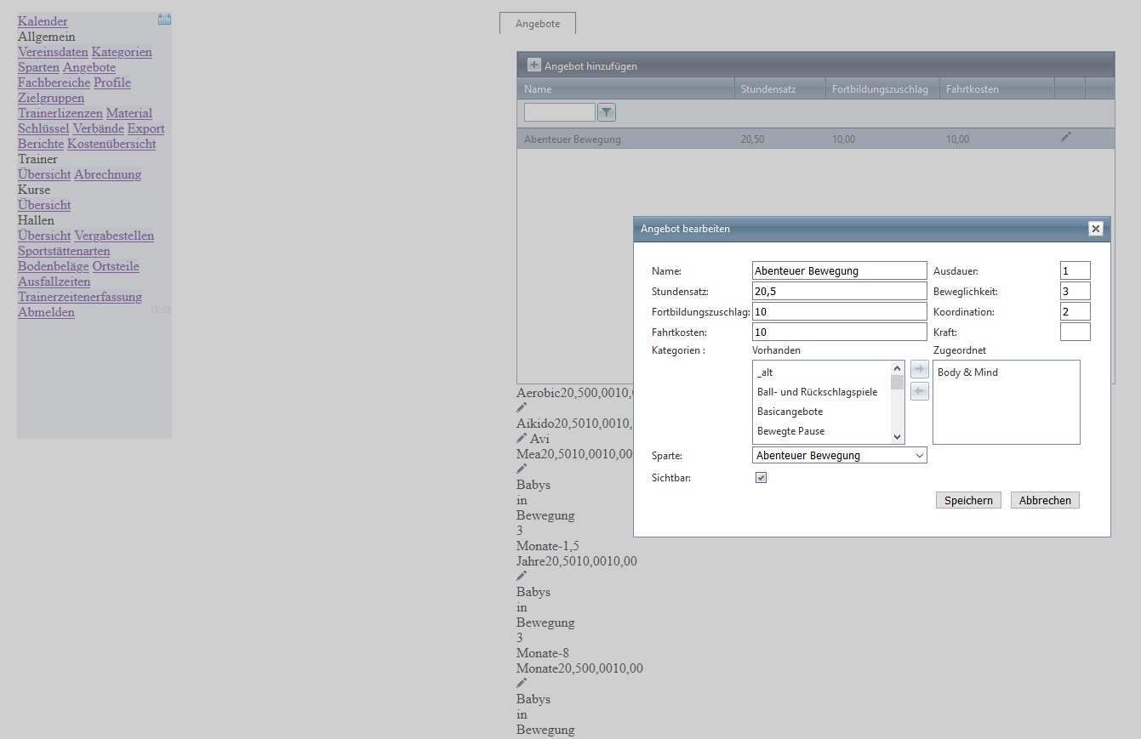Screen dimensions: 1141x739
Task: Focus the Fahrtkosten input field
Action: (x=840, y=332)
